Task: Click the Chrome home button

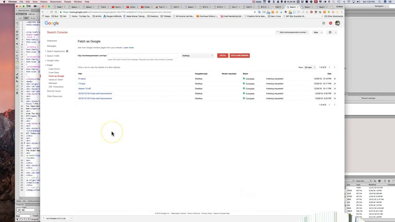Action: pyautogui.click(x=56, y=12)
